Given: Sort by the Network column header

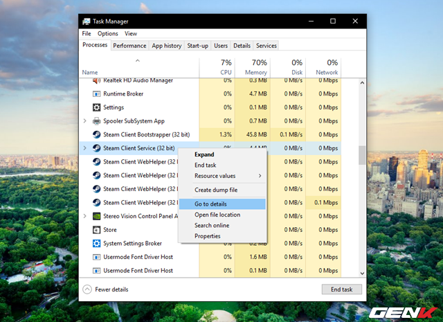Looking at the screenshot, I should click(323, 68).
